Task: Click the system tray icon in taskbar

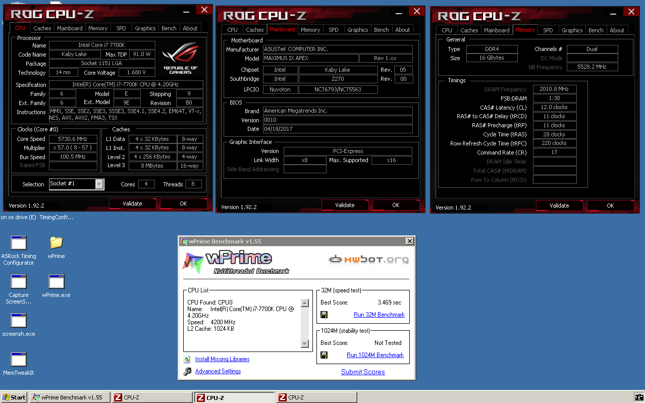Action: pyautogui.click(x=639, y=397)
